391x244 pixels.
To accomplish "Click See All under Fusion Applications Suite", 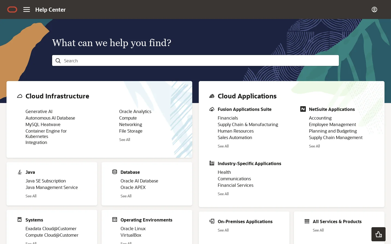I will tap(223, 146).
